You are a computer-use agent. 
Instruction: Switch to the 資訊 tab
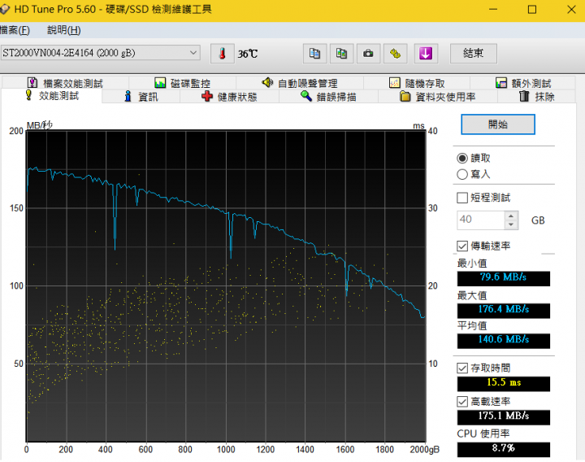coord(141,97)
